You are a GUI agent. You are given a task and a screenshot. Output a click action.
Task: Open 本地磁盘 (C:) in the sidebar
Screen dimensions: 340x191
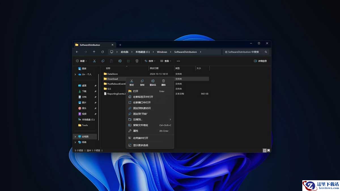pyautogui.click(x=86, y=120)
